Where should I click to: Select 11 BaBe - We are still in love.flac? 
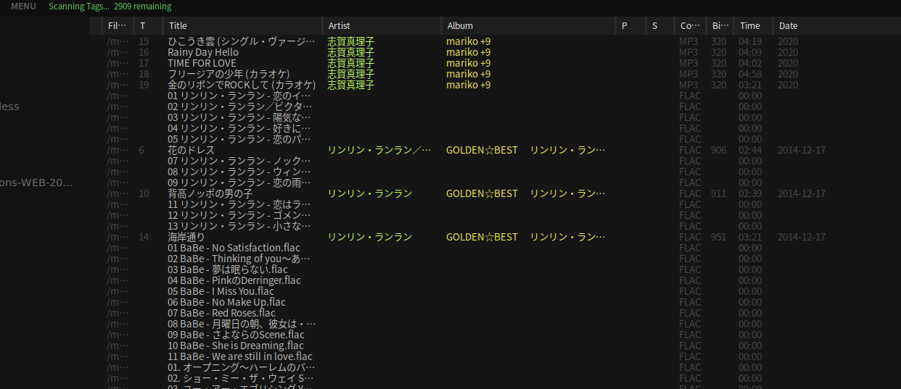[240, 356]
